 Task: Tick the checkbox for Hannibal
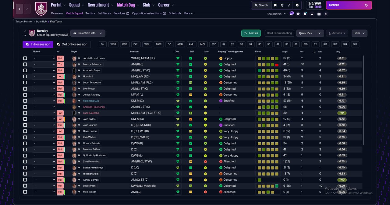pos(25,76)
